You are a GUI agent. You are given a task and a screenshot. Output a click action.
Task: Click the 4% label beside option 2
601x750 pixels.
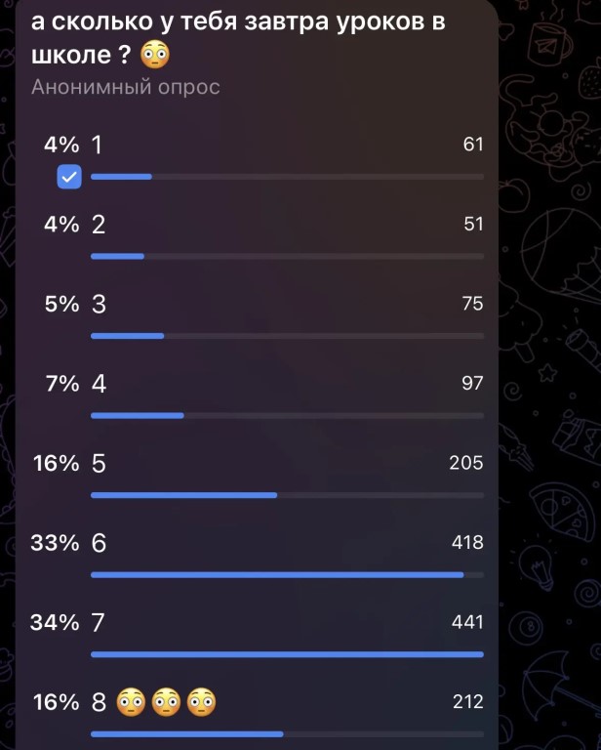point(61,225)
